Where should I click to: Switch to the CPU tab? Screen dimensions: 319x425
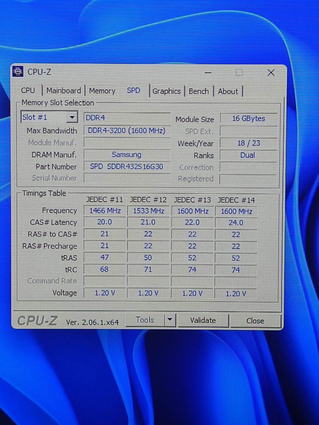tap(28, 90)
